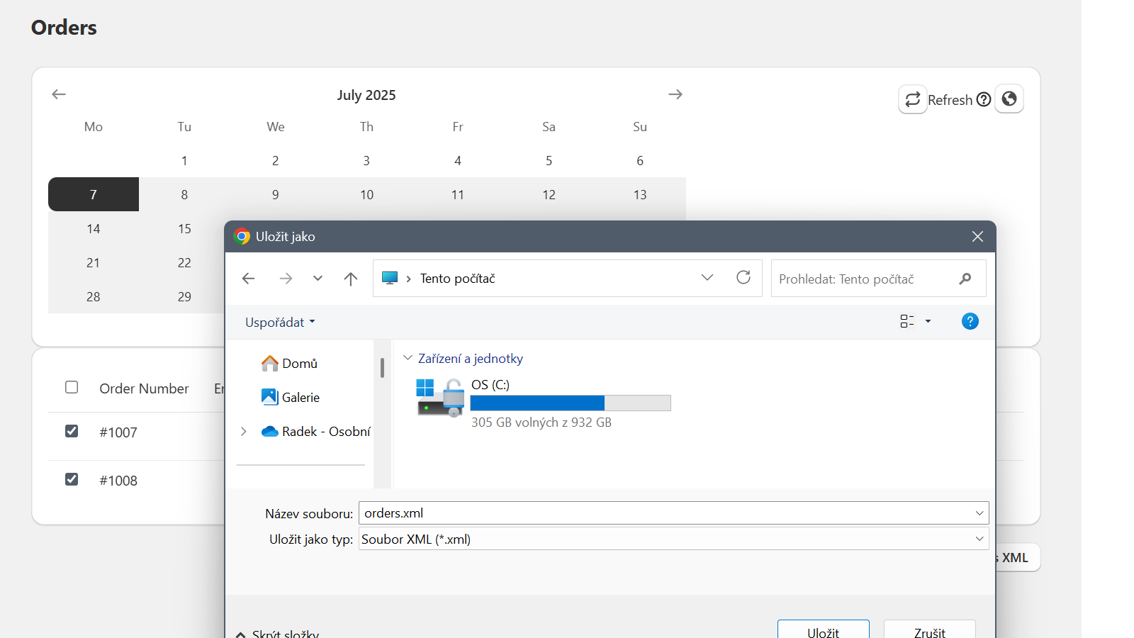Select July 1 in calendar

184,160
